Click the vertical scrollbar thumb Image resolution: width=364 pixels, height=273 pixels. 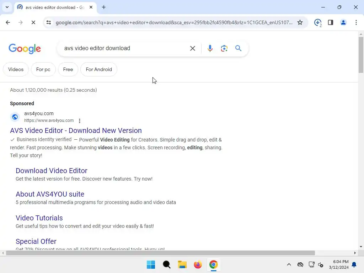361,55
